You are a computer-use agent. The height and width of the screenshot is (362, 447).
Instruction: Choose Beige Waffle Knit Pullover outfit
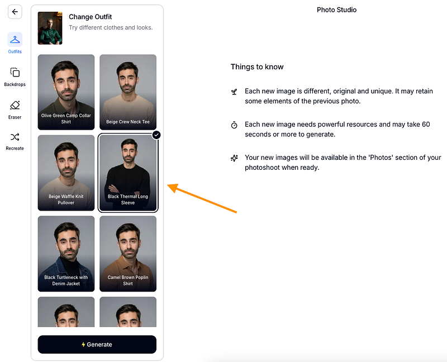pyautogui.click(x=66, y=173)
